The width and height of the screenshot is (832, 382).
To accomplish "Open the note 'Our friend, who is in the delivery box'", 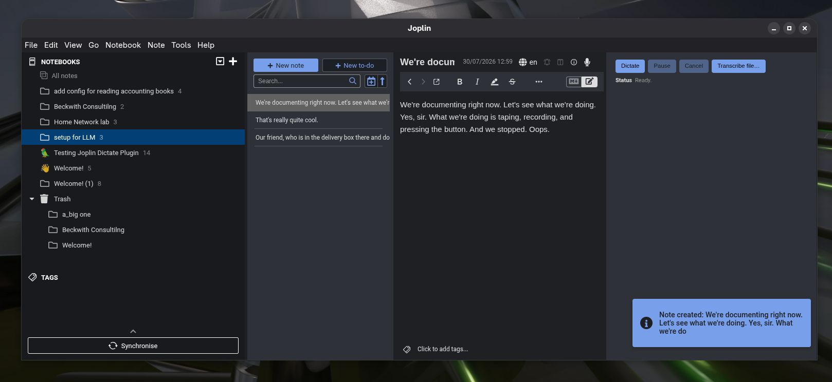I will coord(319,138).
